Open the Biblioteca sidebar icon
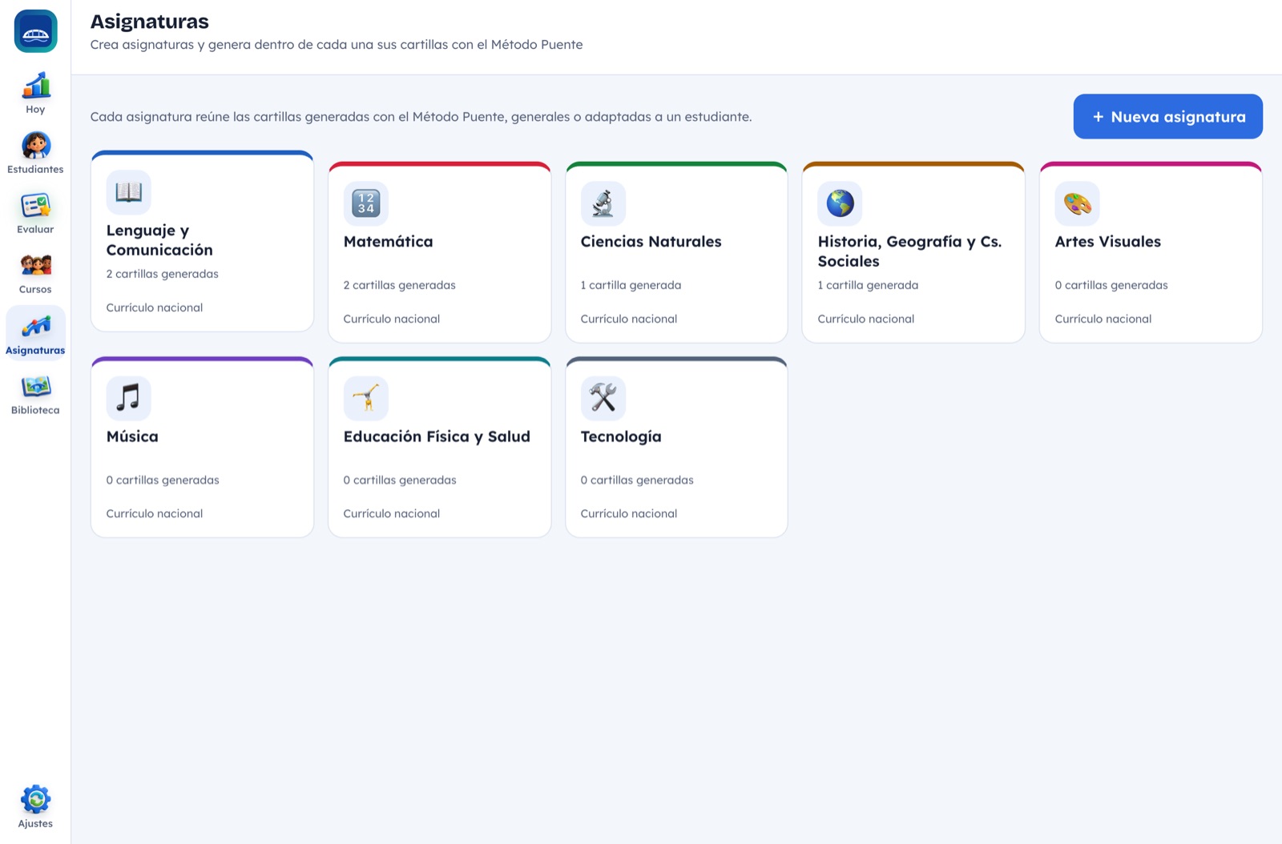Viewport: 1282px width, 844px height. [x=35, y=386]
